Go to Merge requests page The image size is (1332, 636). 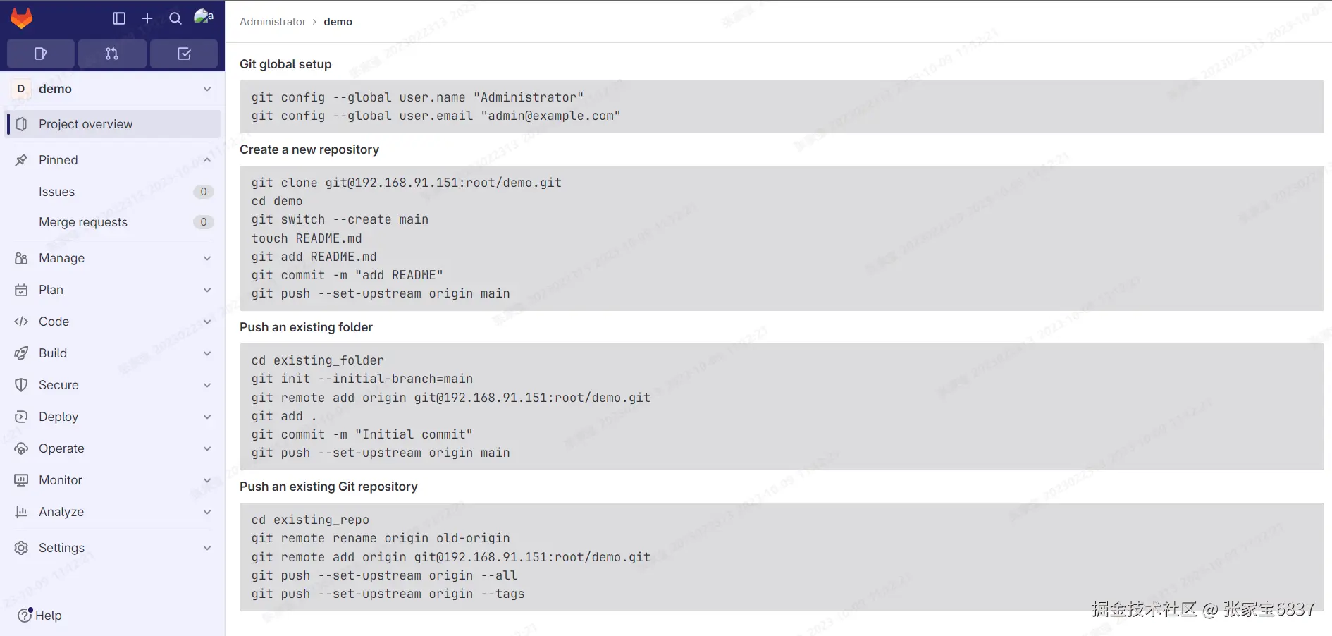tap(83, 222)
